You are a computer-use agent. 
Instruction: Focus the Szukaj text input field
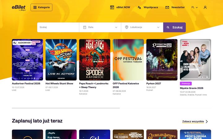pyautogui.click(x=58, y=27)
